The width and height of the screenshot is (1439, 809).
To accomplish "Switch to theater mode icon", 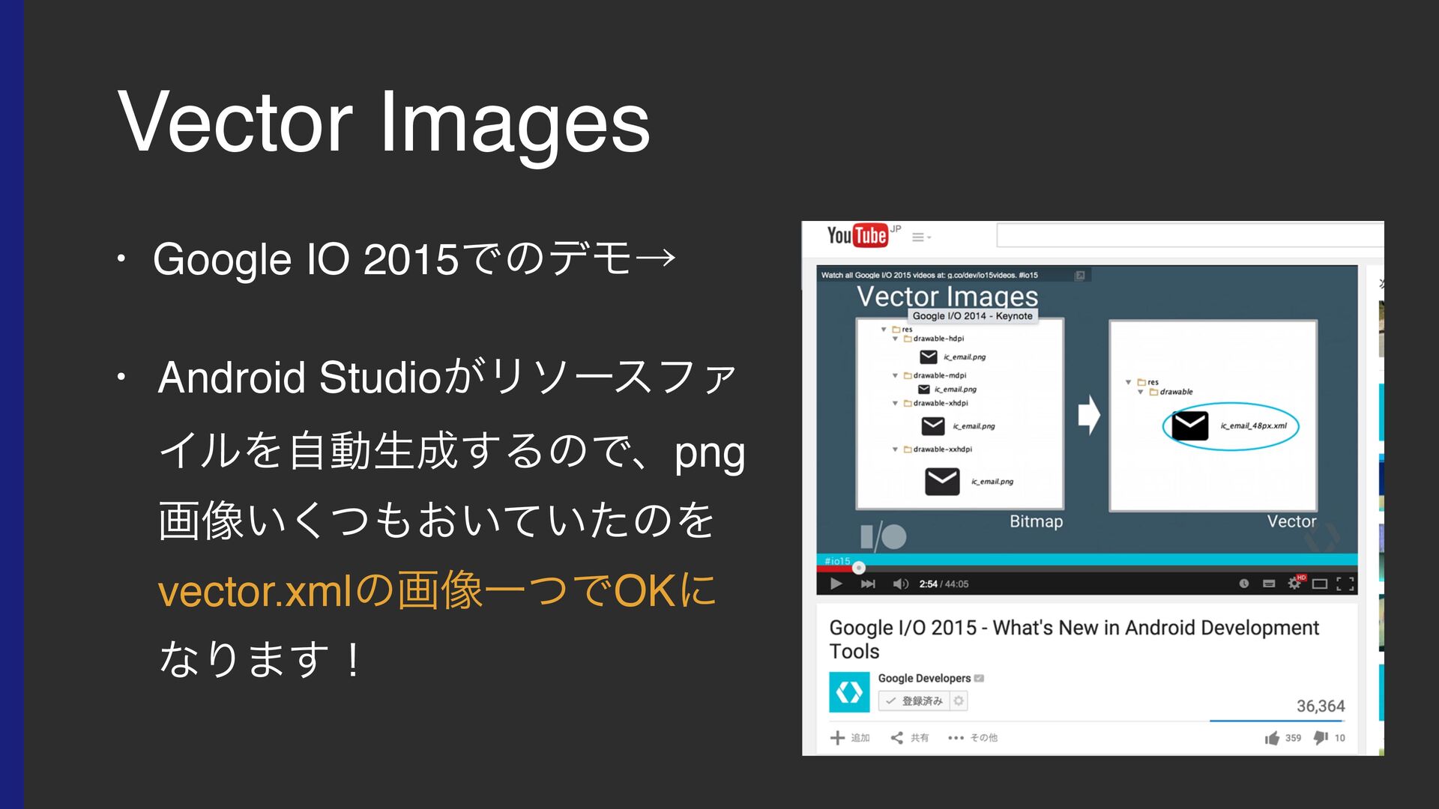I will 1320,584.
